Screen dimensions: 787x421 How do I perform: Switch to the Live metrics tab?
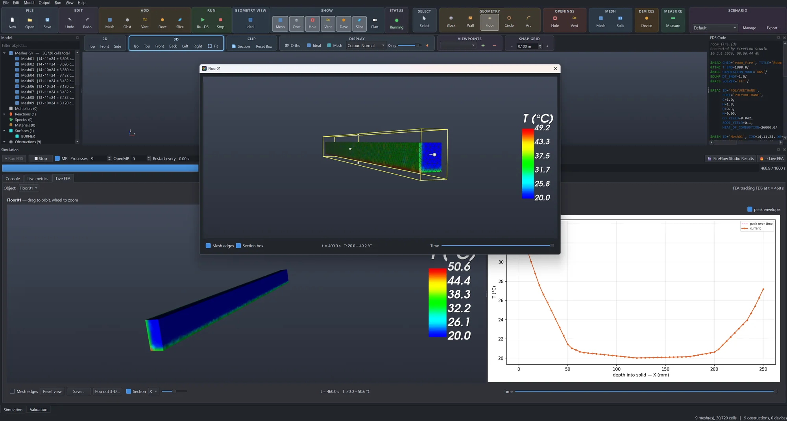coord(38,179)
